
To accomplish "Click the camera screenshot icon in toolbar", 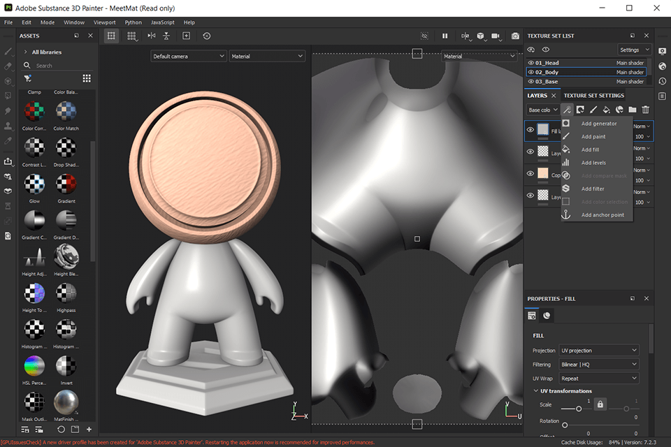I will pos(515,36).
